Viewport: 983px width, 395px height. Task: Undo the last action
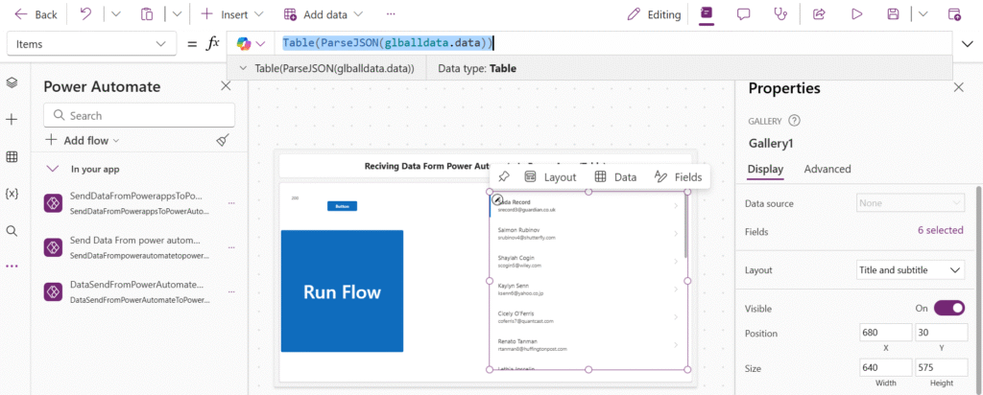(x=85, y=13)
